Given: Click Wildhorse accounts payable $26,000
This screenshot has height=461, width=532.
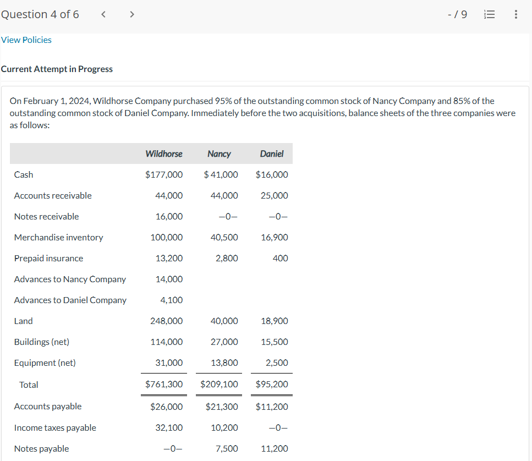Looking at the screenshot, I should point(167,407).
